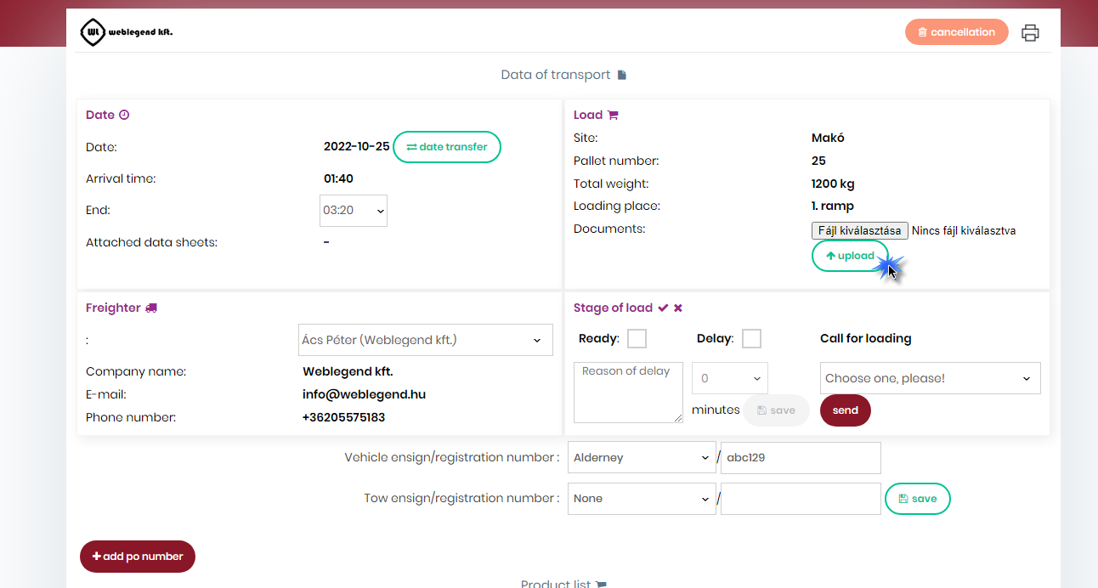Open the vehicle ensign dropdown showing Alderney
1098x588 pixels.
point(642,457)
